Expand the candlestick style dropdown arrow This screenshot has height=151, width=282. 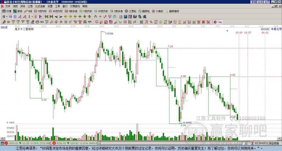(32, 17)
